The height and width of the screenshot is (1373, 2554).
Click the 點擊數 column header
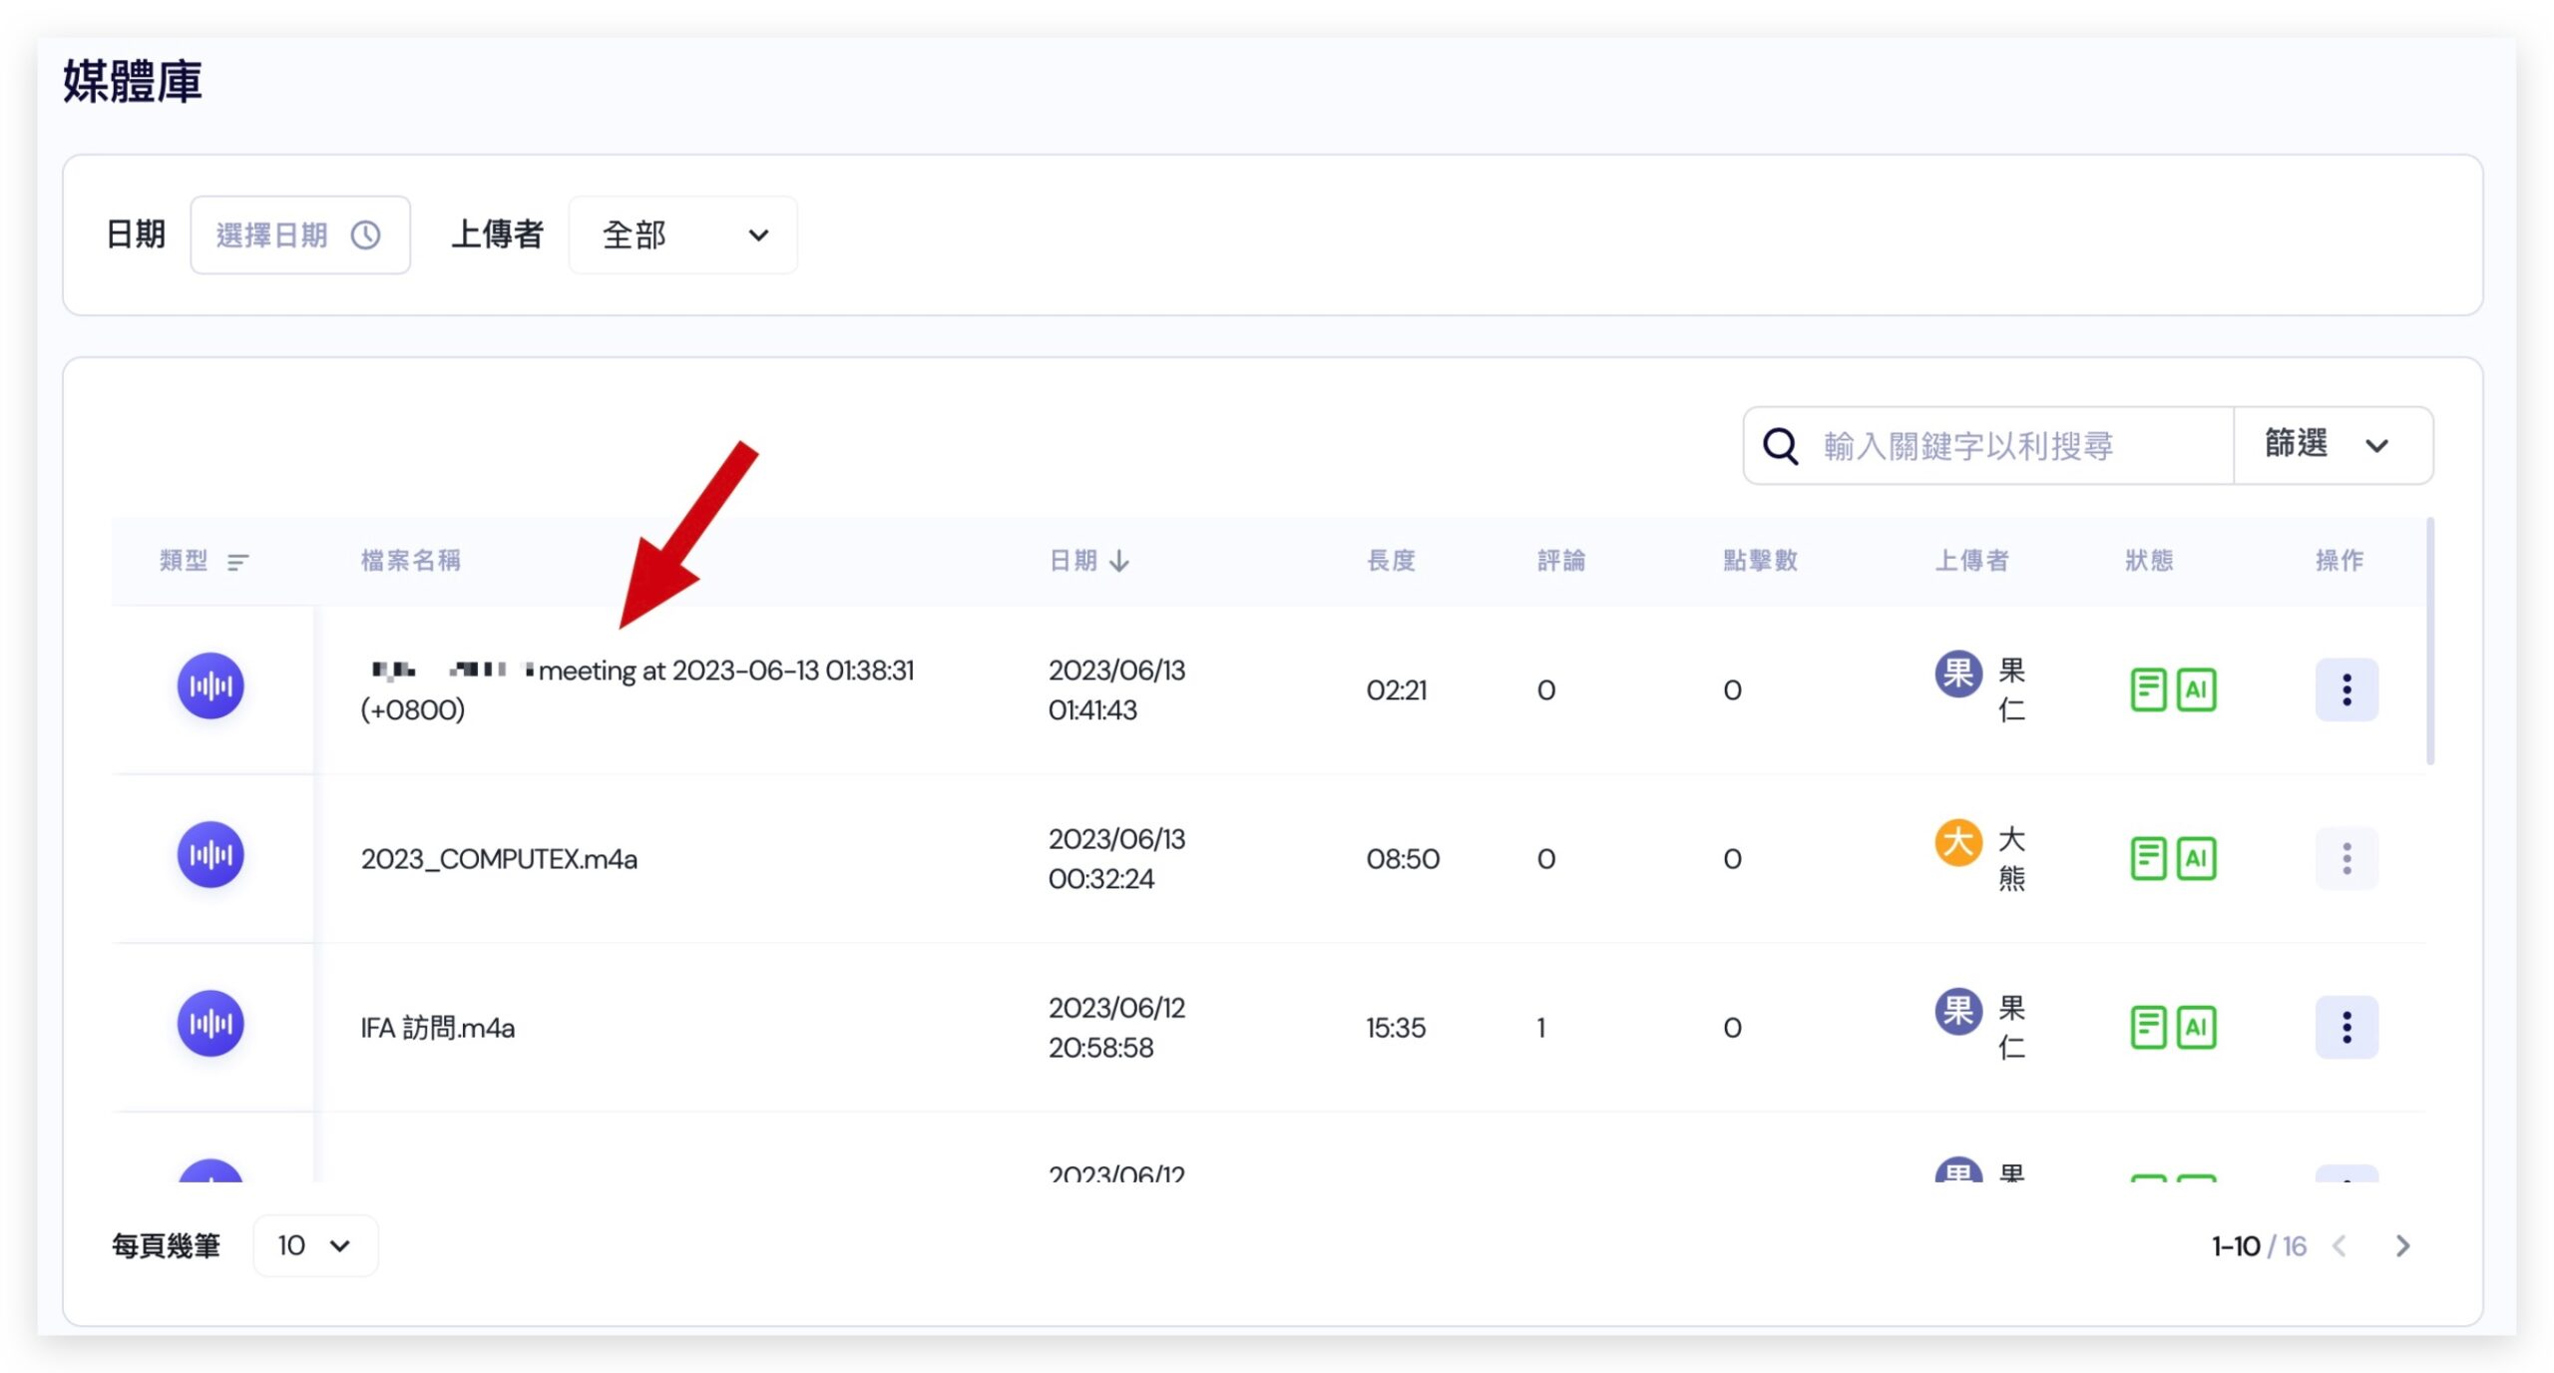tap(1760, 561)
